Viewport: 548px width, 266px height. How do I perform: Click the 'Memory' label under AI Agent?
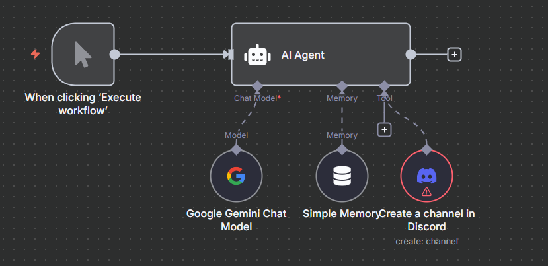click(x=342, y=98)
